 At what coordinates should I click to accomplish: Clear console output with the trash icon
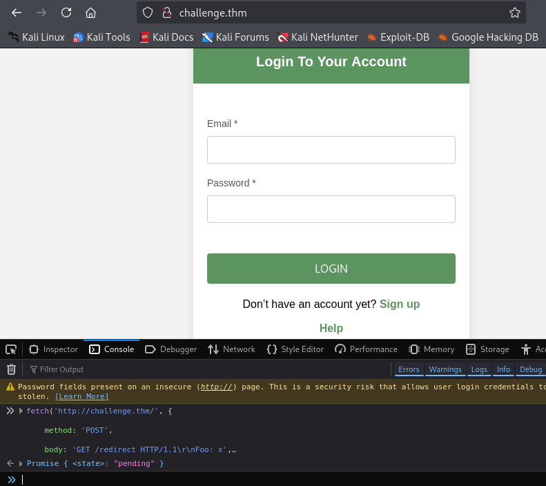pyautogui.click(x=11, y=369)
